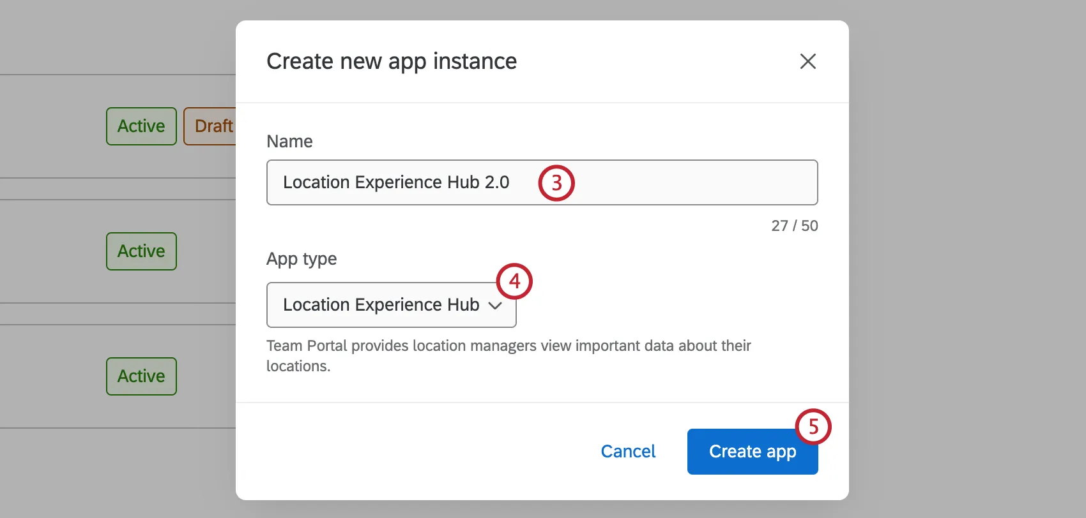Open the App type dropdown

[391, 305]
